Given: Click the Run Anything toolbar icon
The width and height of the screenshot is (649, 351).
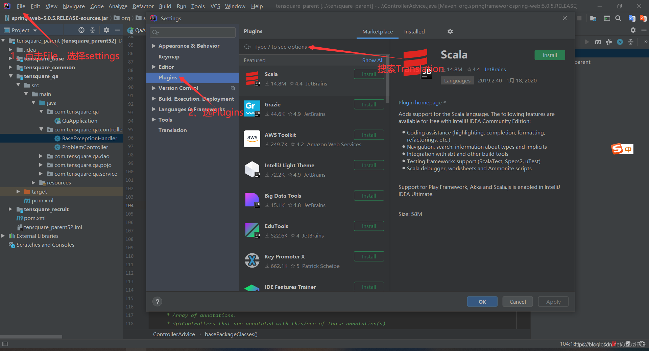Looking at the screenshot, I should click(607, 18).
